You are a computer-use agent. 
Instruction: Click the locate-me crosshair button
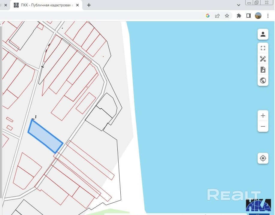tap(263, 158)
